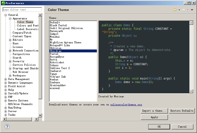Expand the Startup and Shutdown node

coord(10,68)
